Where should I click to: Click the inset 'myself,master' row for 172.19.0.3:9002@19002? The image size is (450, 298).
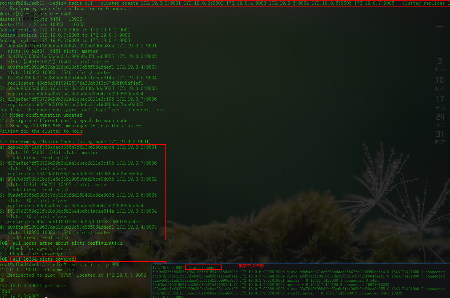[x=277, y=293]
